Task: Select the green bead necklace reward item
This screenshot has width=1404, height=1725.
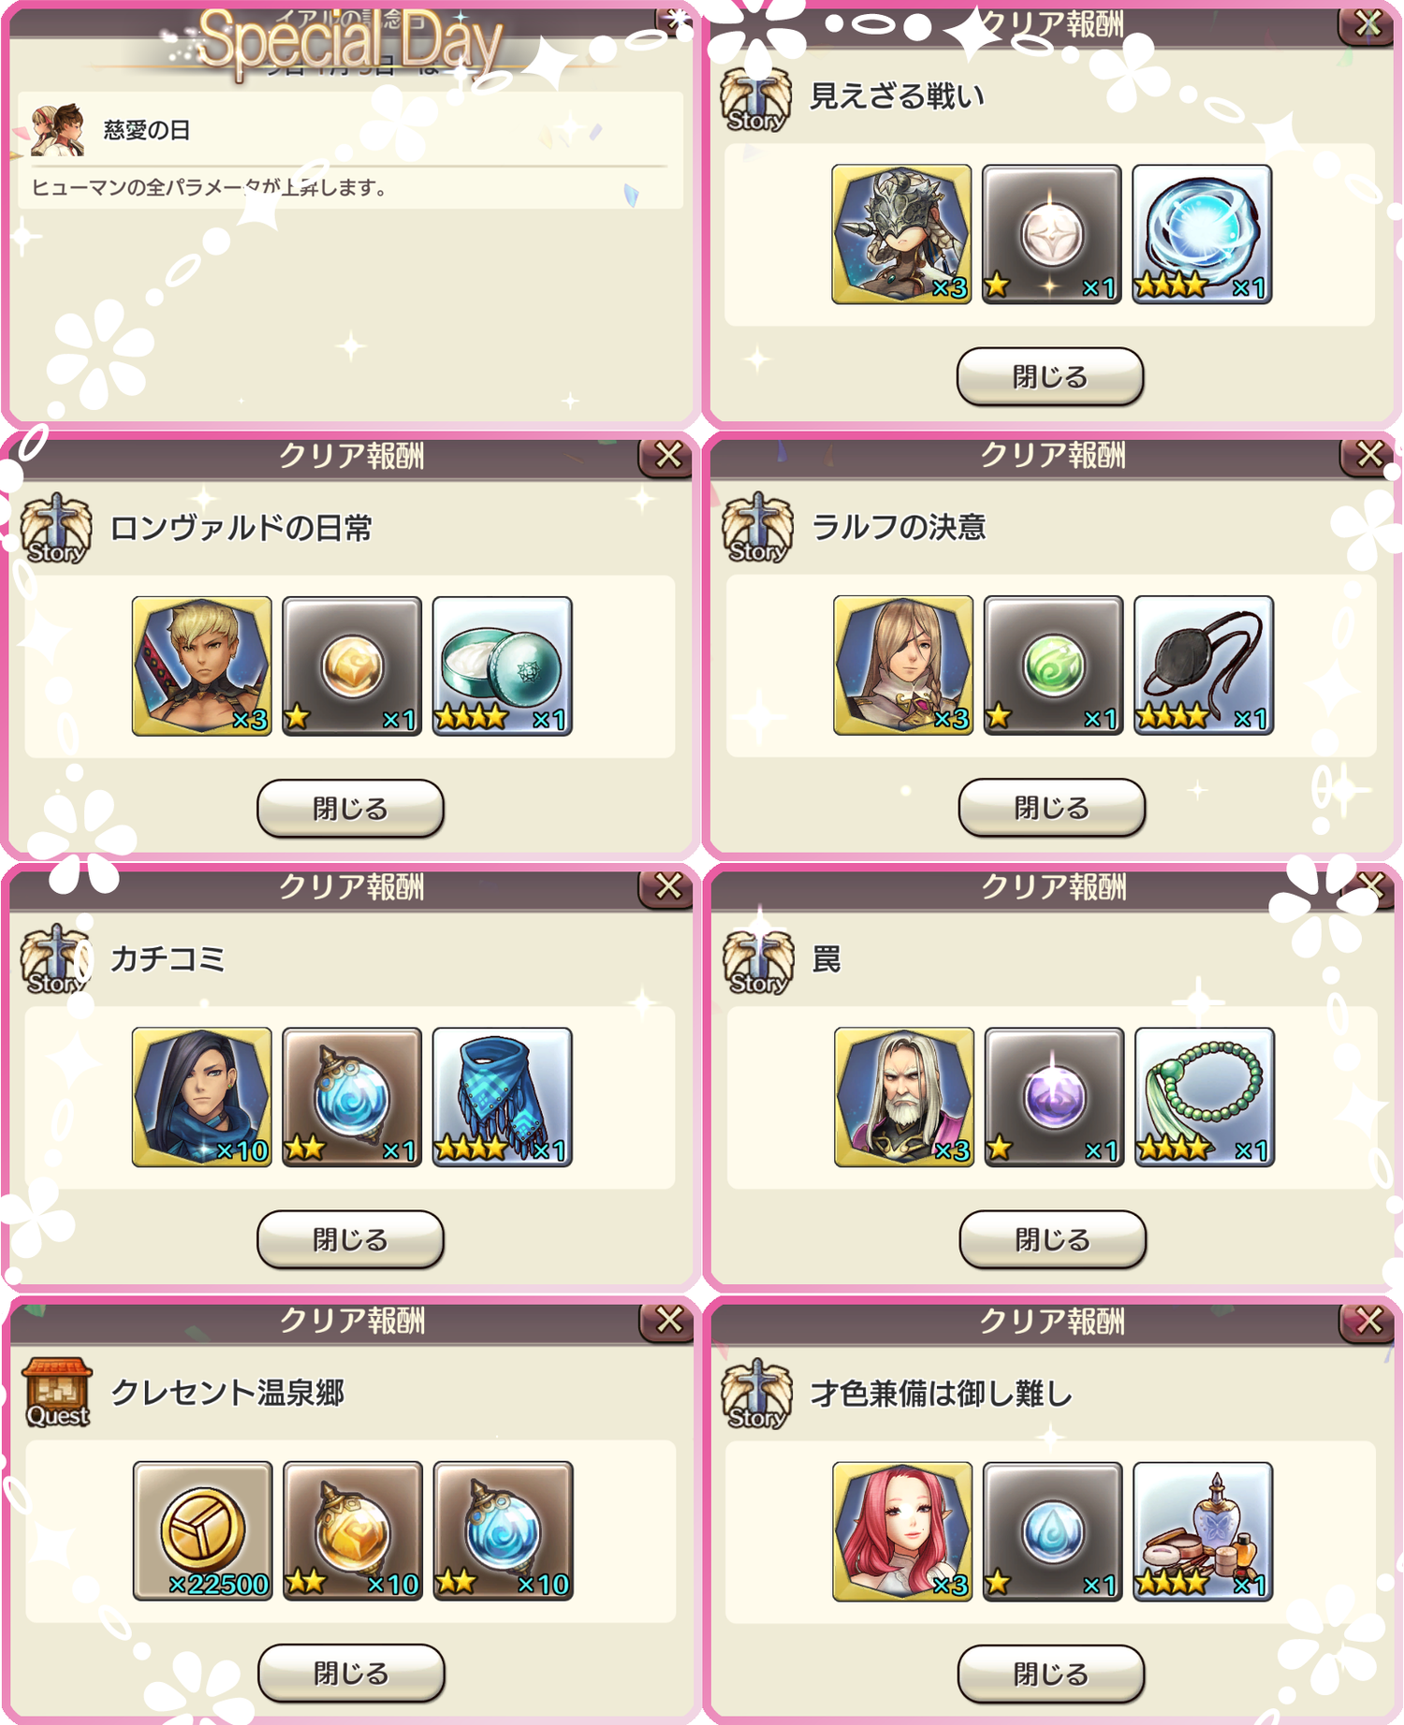Action: pyautogui.click(x=1205, y=1097)
